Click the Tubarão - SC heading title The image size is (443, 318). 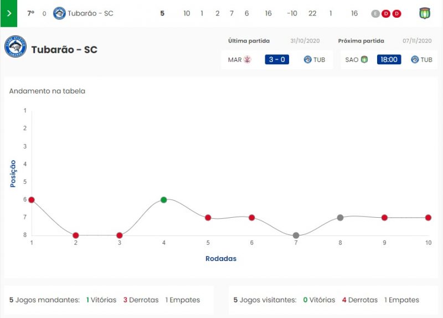64,50
